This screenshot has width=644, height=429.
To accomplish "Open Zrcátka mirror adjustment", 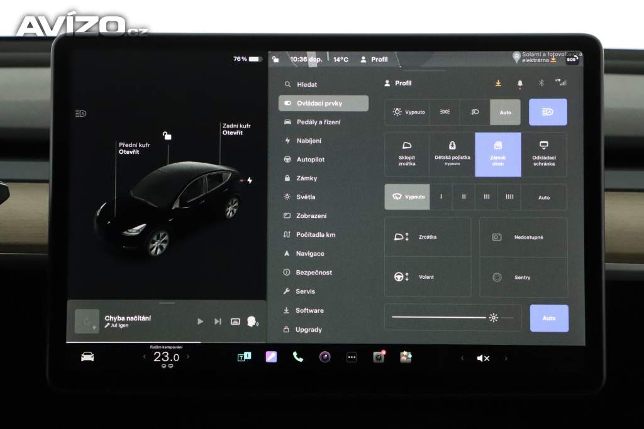I will click(x=428, y=237).
